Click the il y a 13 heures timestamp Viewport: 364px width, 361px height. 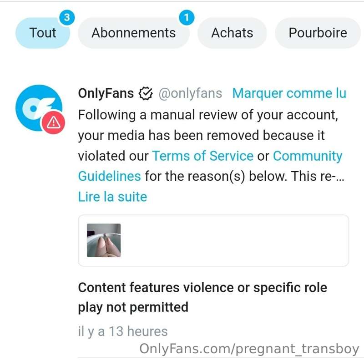tap(123, 331)
